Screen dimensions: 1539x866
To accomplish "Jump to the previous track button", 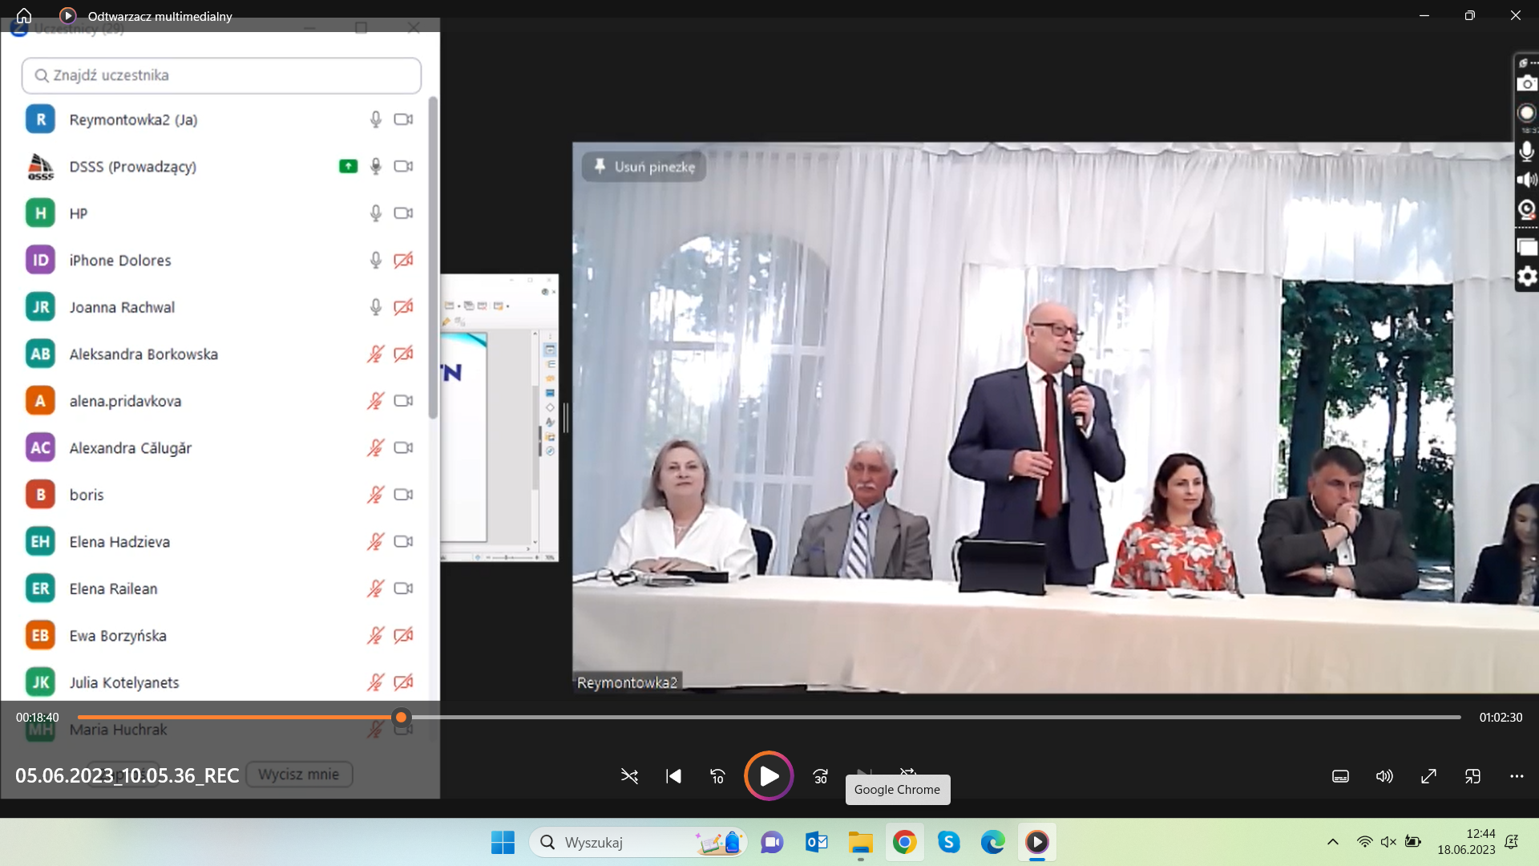I will [673, 776].
